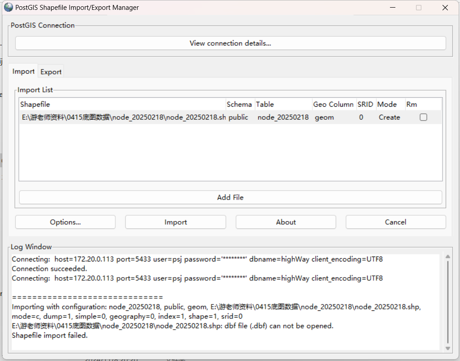Click the 'Connection succeeded.' log line
The height and width of the screenshot is (361, 460).
pyautogui.click(x=49, y=269)
